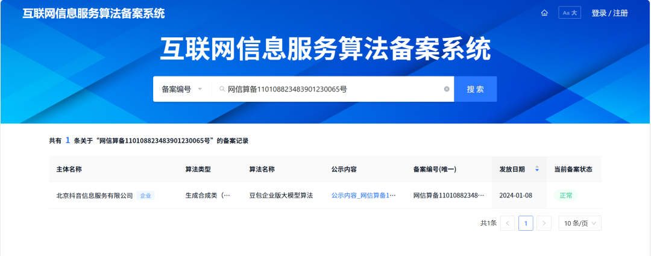
Task: Select 公示内容 column header
Action: (344, 169)
